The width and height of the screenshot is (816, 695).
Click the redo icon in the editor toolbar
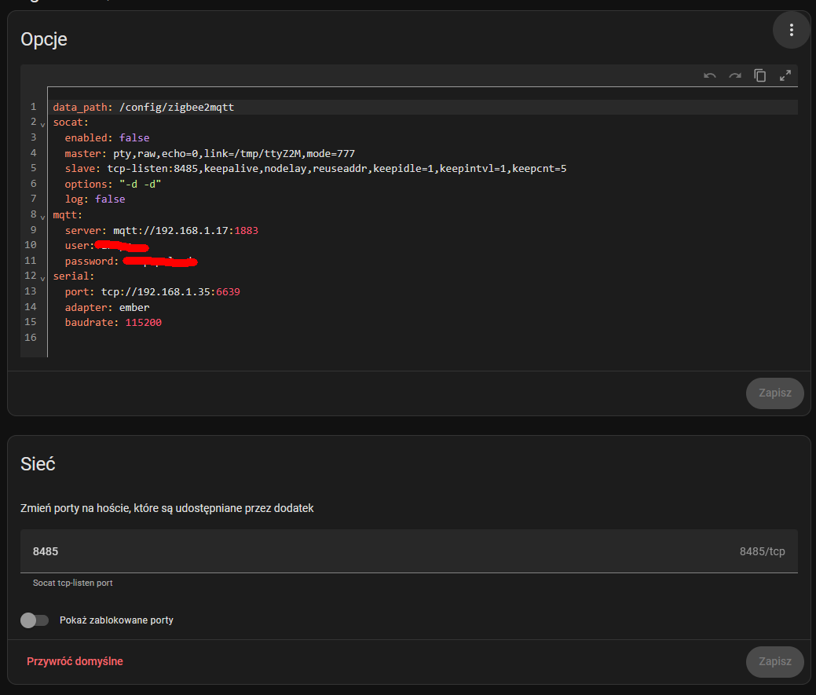click(x=735, y=75)
